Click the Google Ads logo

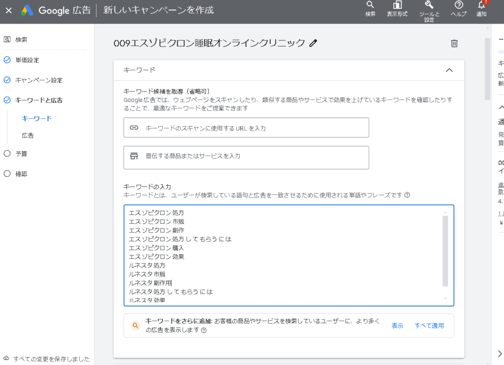(x=27, y=11)
